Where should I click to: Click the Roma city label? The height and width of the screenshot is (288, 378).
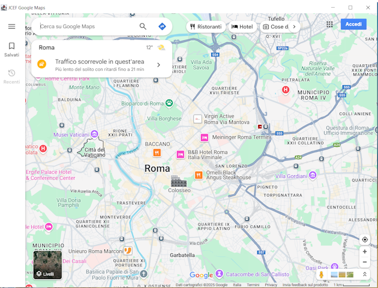pyautogui.click(x=157, y=169)
